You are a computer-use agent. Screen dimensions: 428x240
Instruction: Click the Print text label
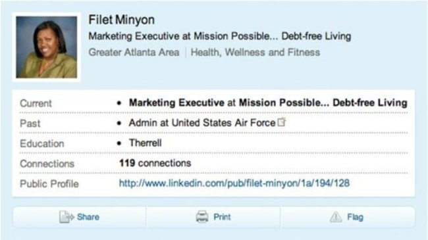pyautogui.click(x=222, y=217)
